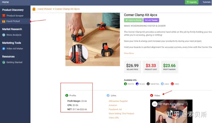
Task: Show the FB Ads info icon
Action: coord(137,84)
